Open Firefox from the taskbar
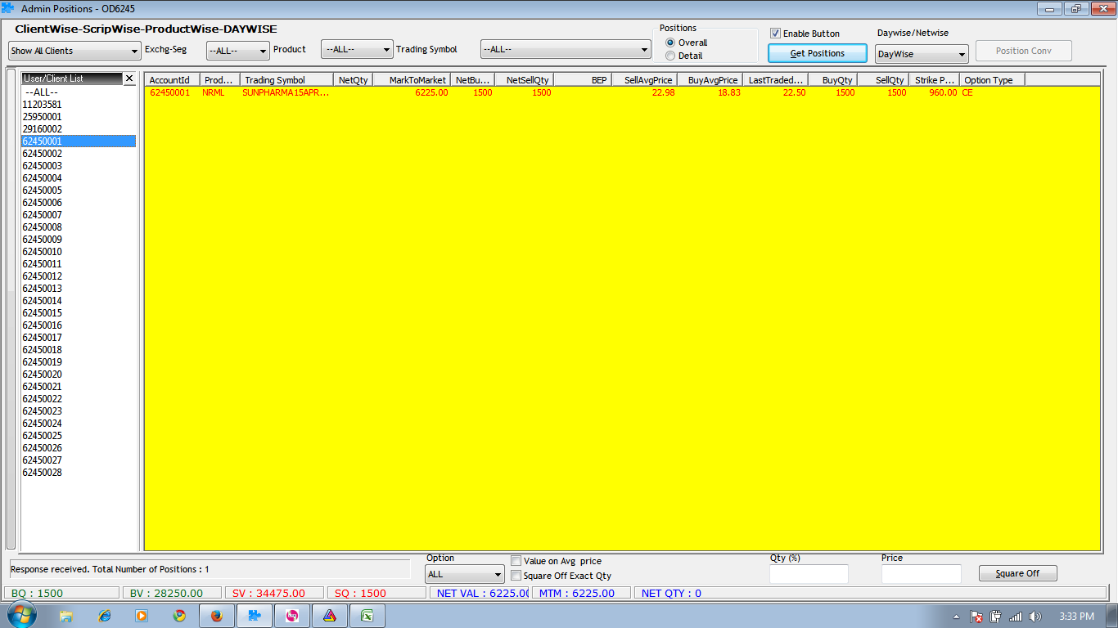1118x628 pixels. (216, 616)
